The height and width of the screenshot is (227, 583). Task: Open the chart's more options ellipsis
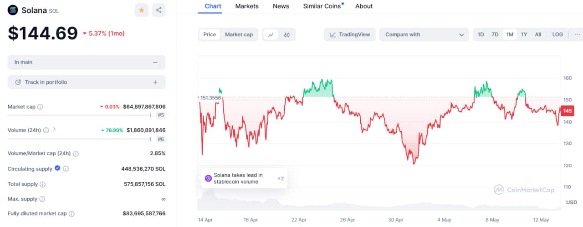(x=578, y=35)
